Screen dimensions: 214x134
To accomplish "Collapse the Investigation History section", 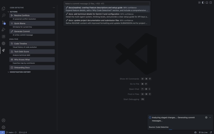I will pyautogui.click(x=19, y=72).
